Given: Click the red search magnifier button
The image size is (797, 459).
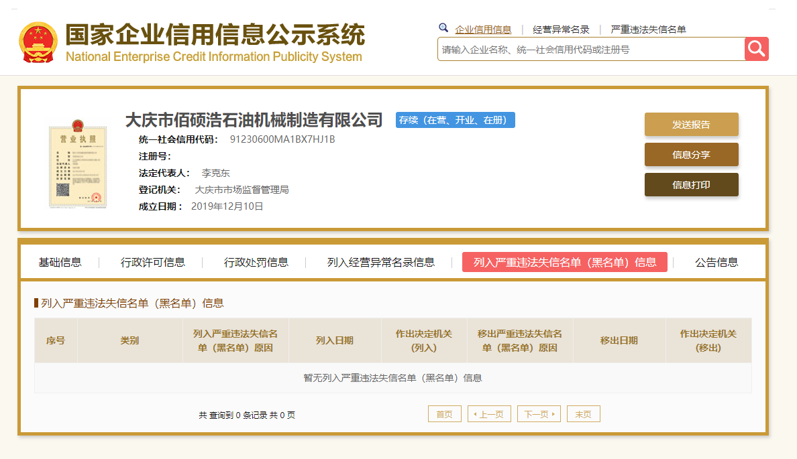Looking at the screenshot, I should [756, 49].
